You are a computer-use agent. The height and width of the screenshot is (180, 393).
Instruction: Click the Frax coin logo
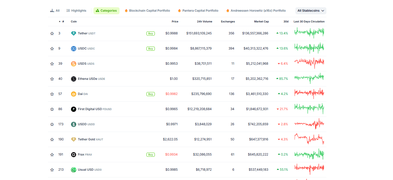(x=74, y=155)
